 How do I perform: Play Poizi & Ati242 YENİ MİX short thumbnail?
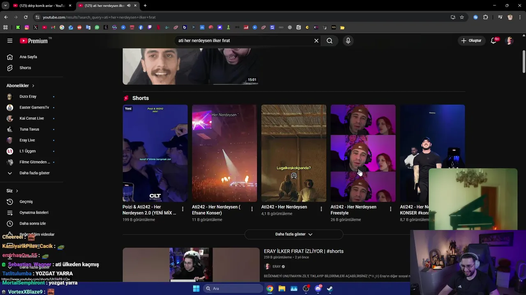tap(155, 153)
